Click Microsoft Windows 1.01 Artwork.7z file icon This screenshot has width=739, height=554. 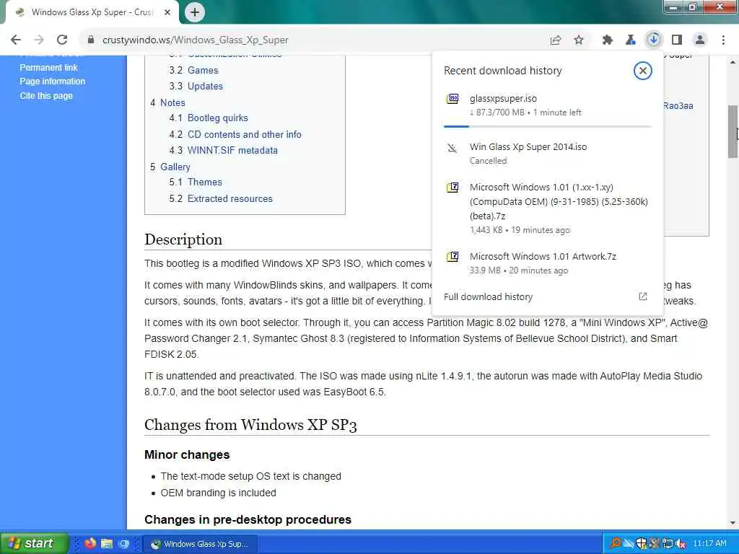(452, 257)
